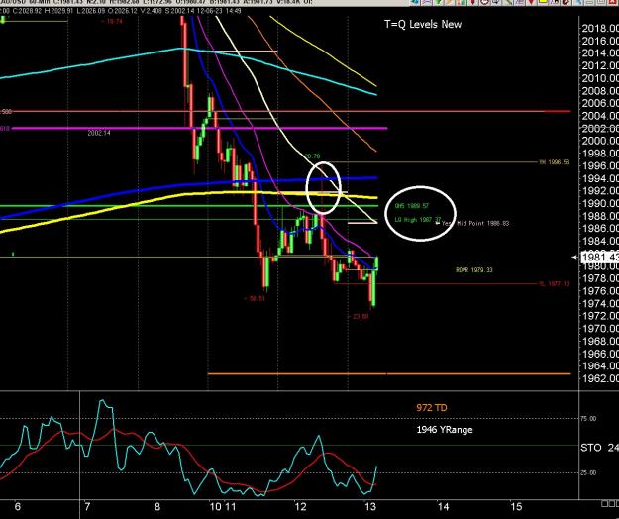Click the 2010.00 price axis label
The width and height of the screenshot is (619, 519).
600,78
